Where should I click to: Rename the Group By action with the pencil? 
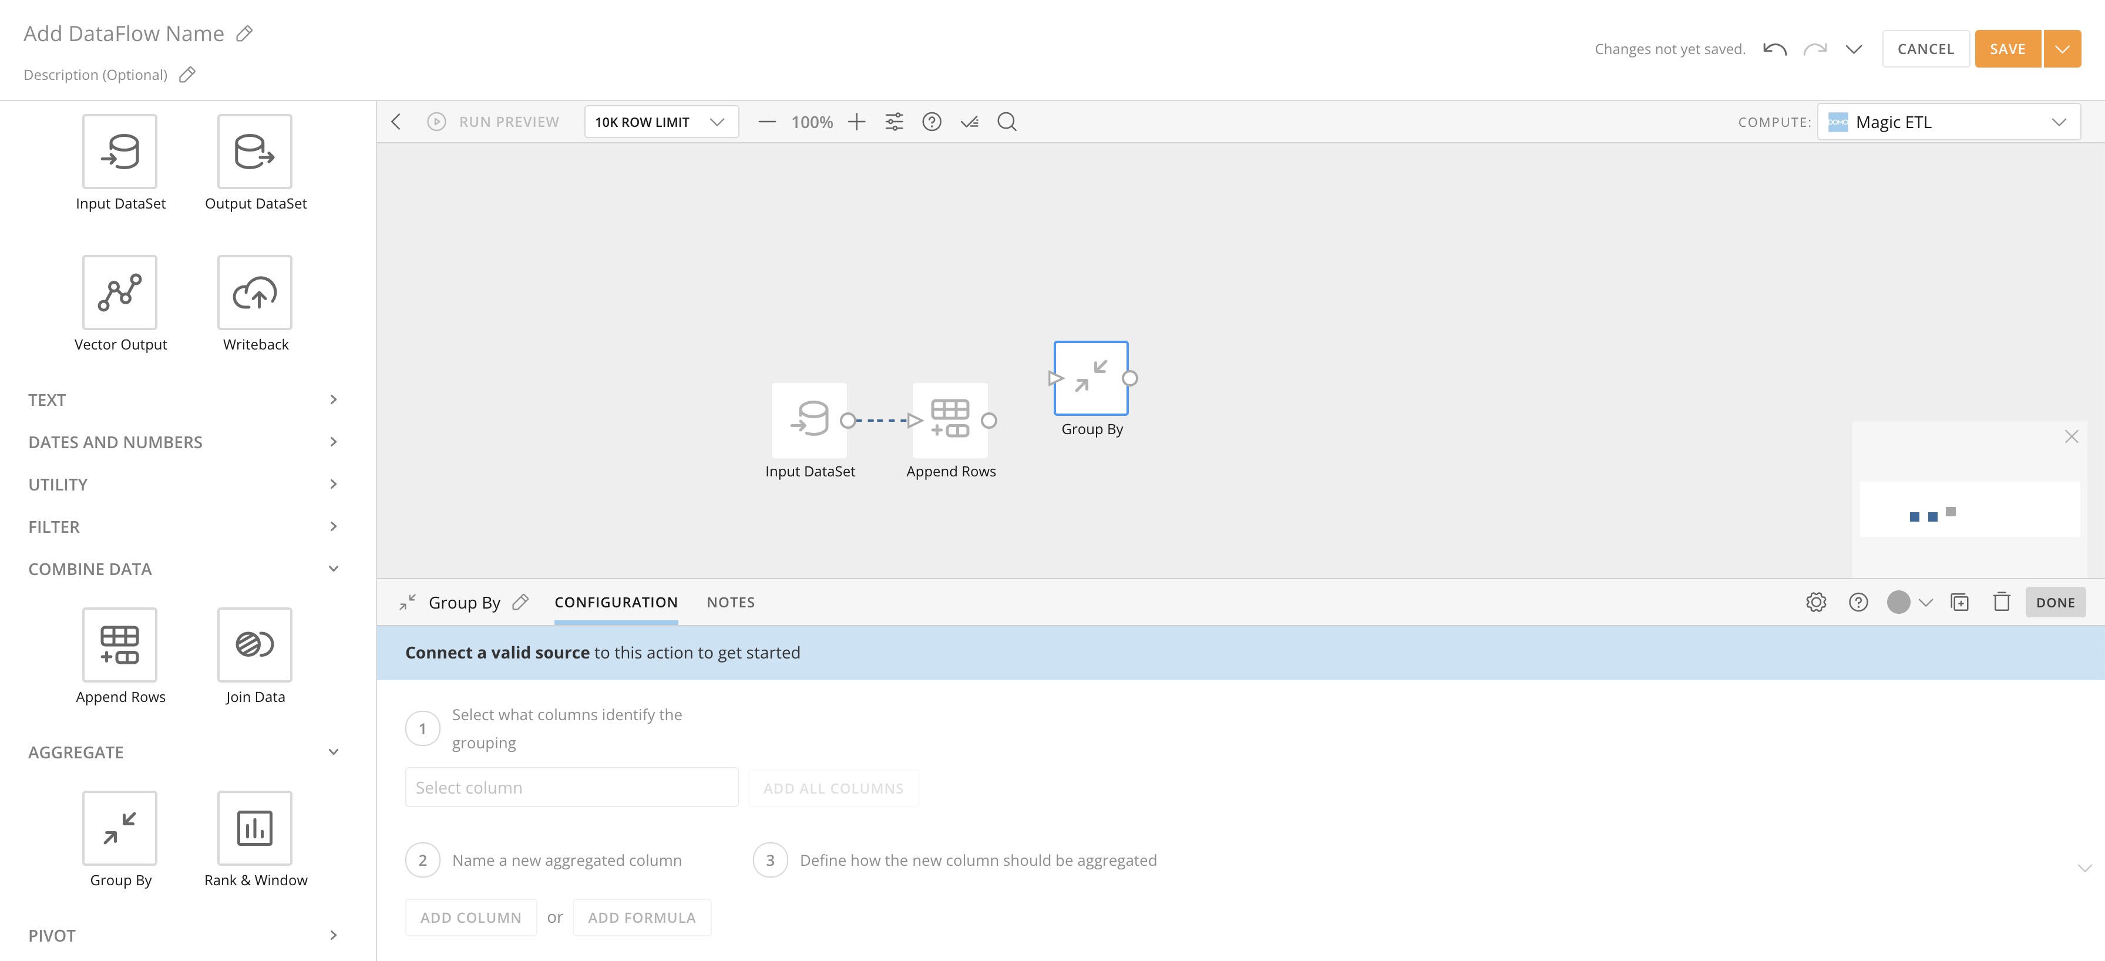[x=520, y=602]
